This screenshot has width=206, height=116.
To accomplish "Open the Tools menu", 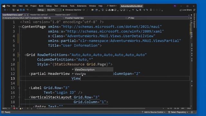I will coord(72,6).
